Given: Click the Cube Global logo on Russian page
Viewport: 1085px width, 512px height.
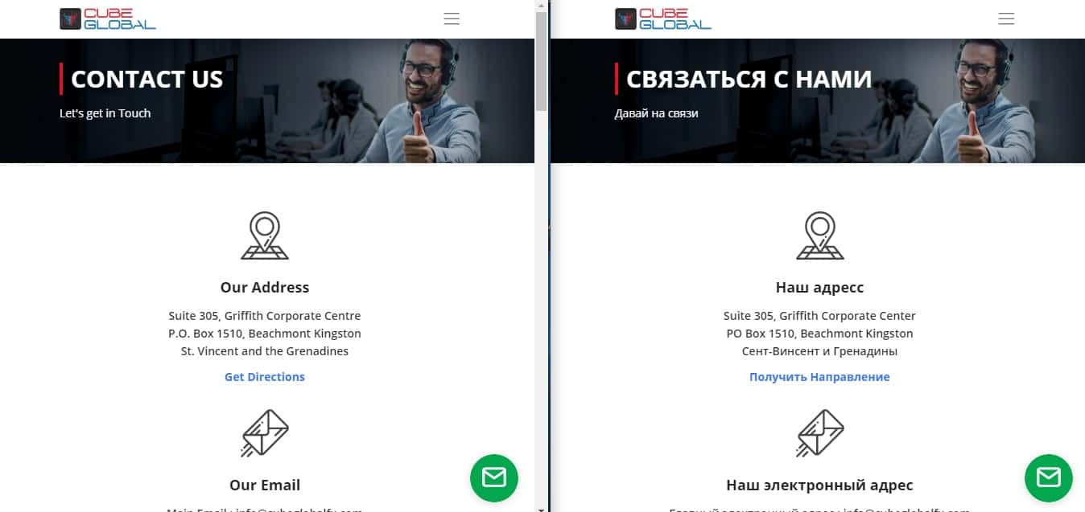Looking at the screenshot, I should tap(663, 18).
